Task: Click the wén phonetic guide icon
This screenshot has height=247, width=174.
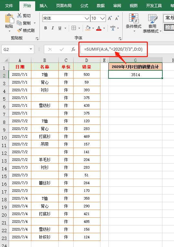Action: [113, 28]
